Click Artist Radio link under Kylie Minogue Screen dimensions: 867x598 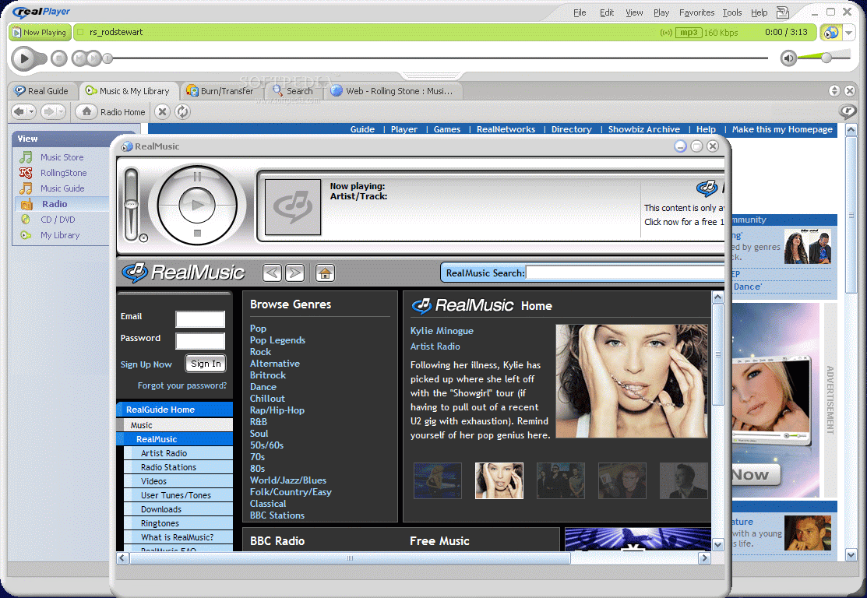(435, 346)
